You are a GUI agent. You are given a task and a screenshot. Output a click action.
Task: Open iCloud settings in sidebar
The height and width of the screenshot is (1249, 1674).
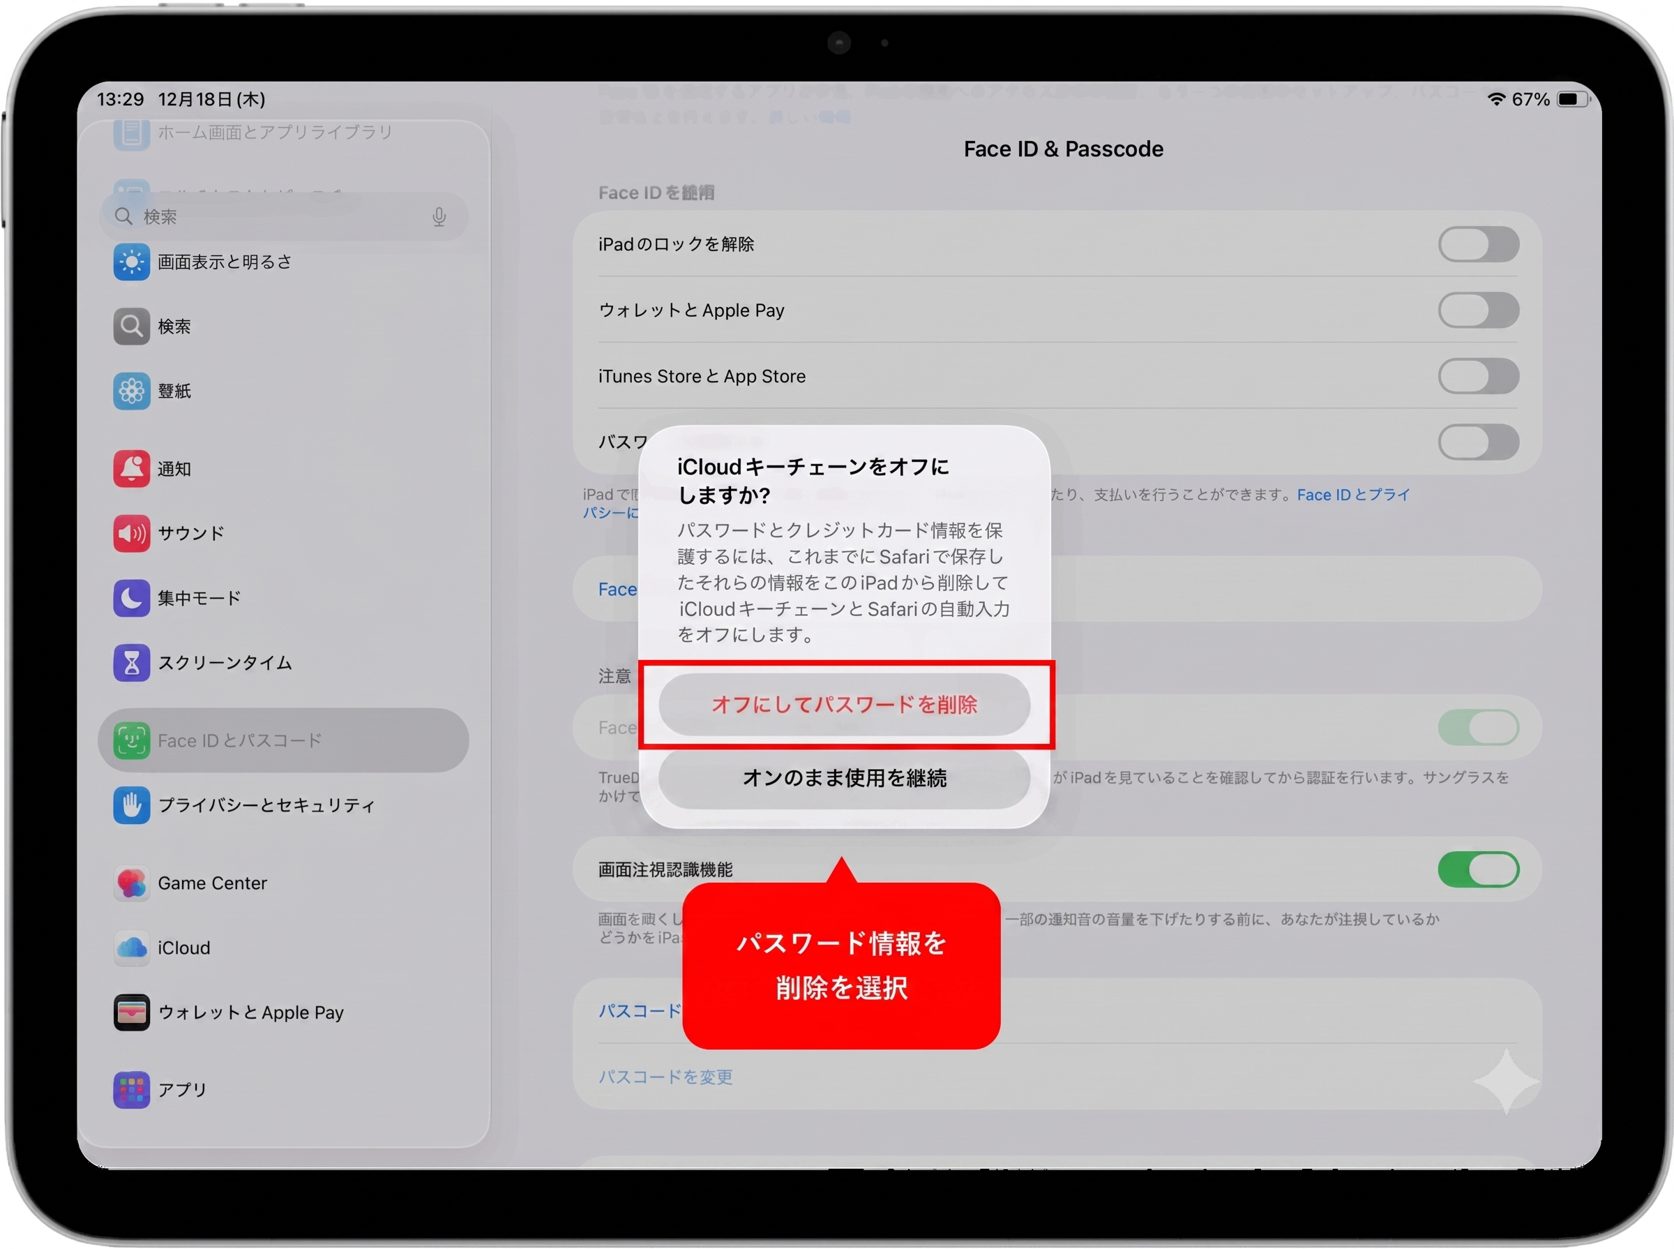coord(283,948)
